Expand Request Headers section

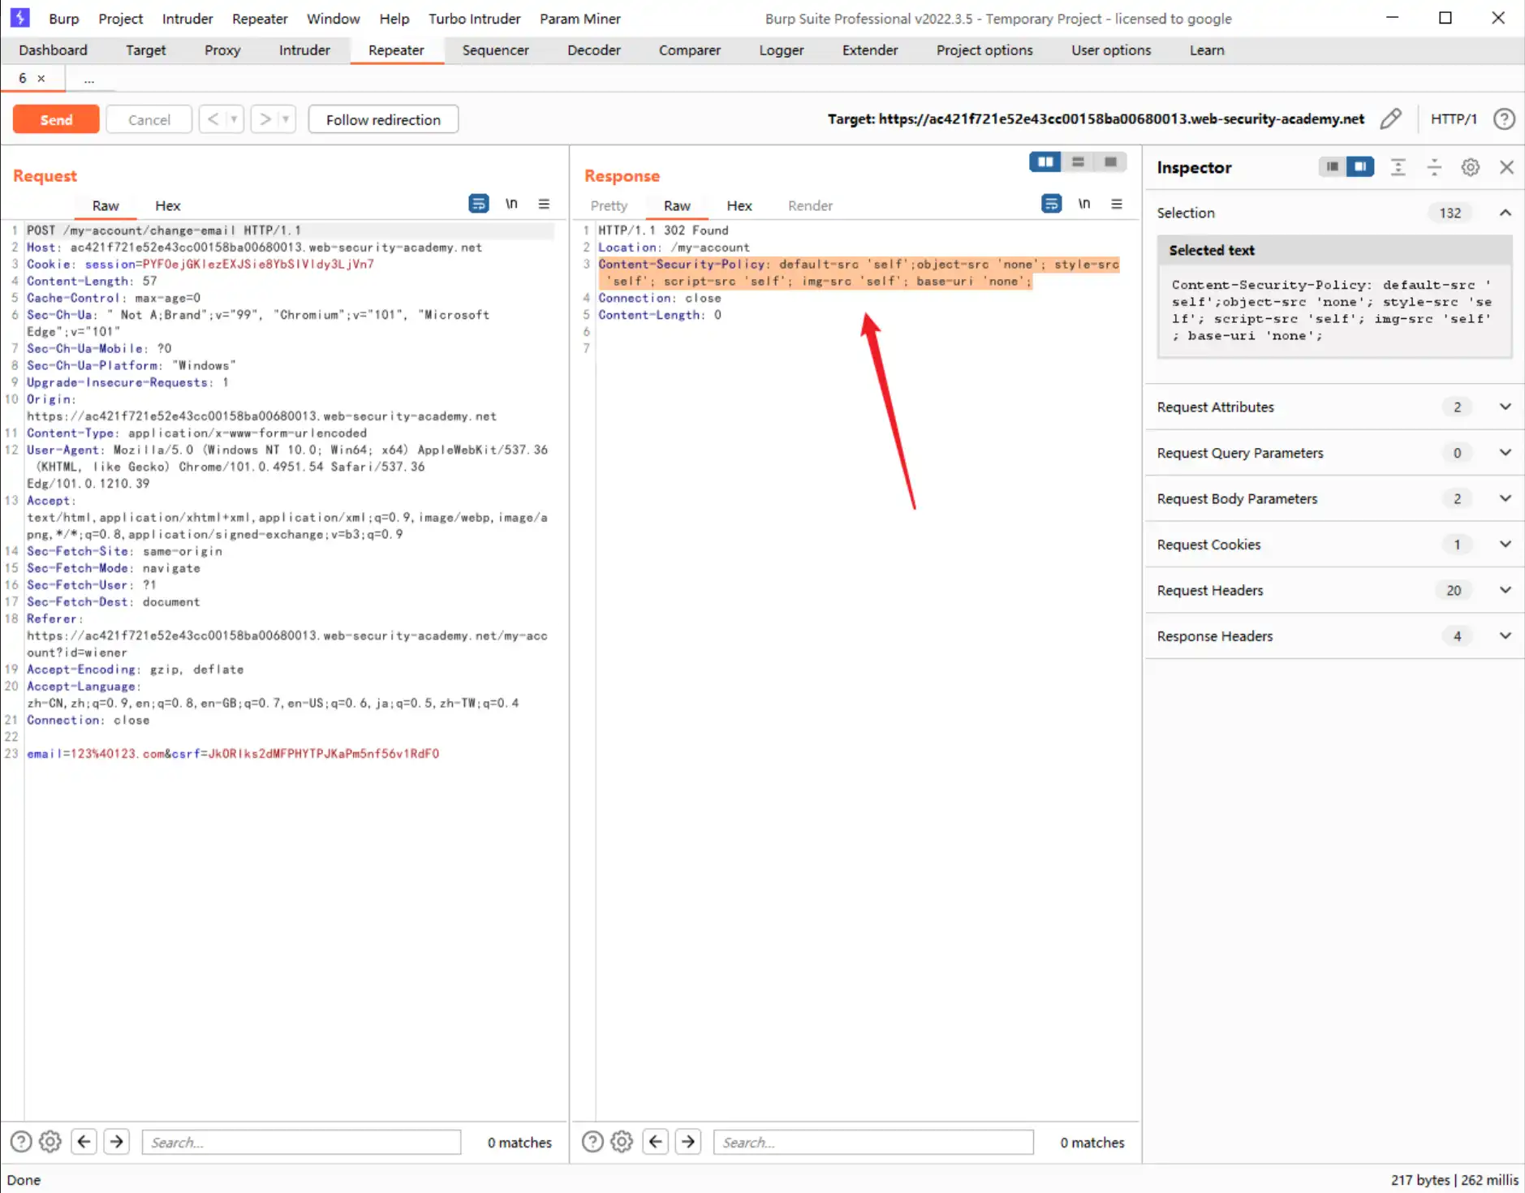click(x=1506, y=590)
